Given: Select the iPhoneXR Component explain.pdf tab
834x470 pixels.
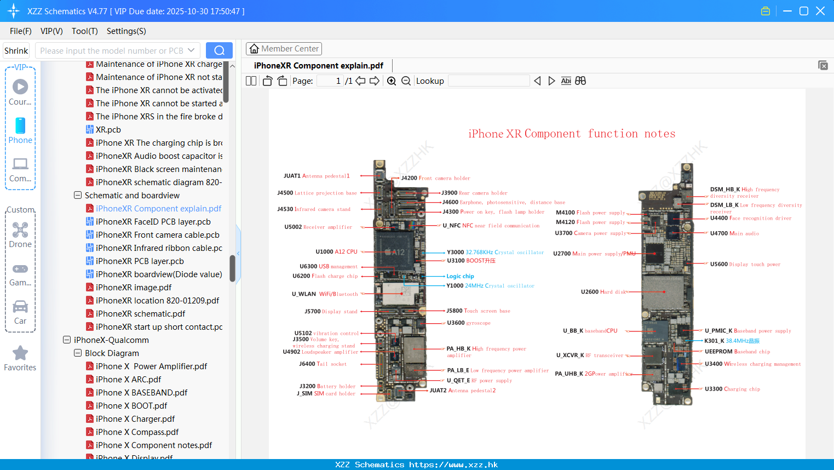Looking at the screenshot, I should [319, 66].
